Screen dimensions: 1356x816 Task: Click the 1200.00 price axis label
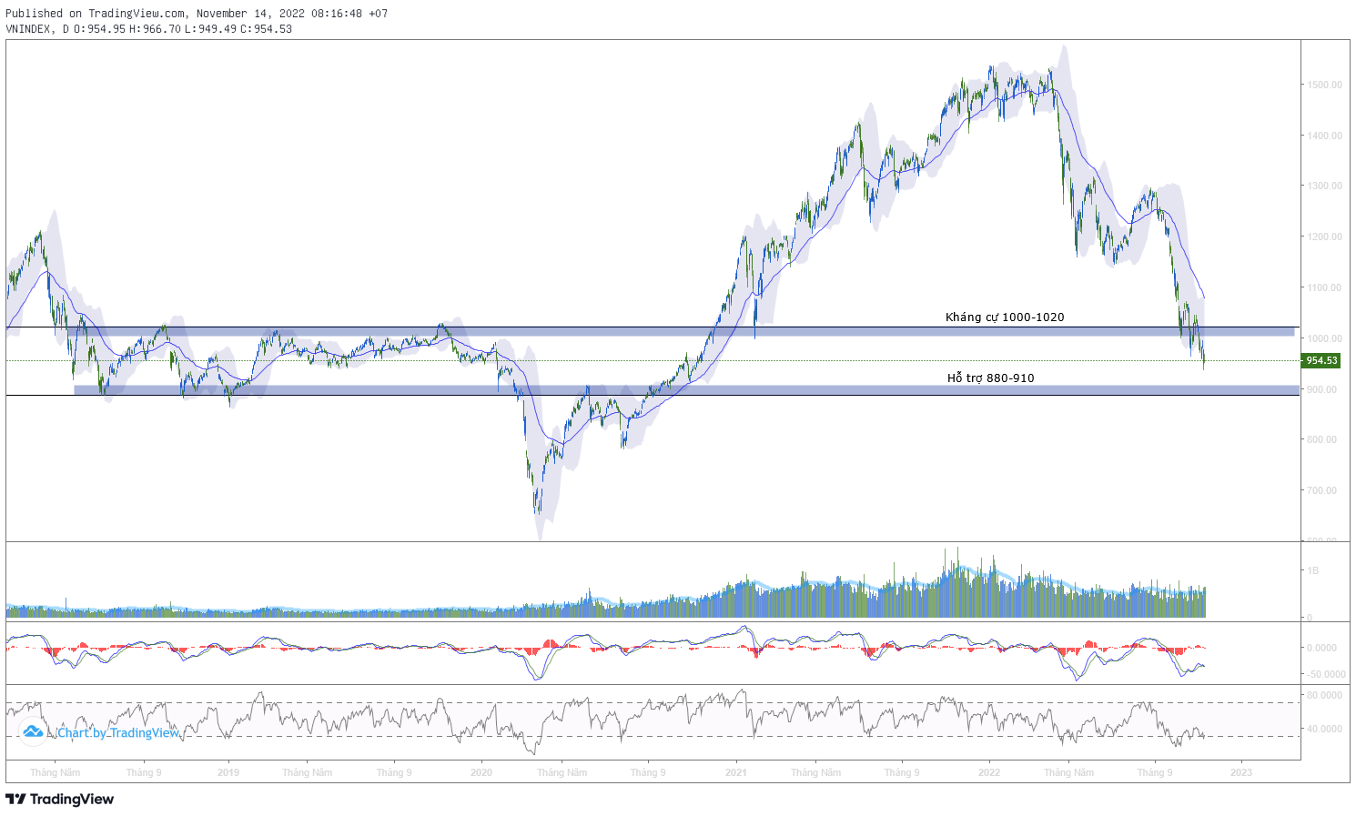point(1324,237)
